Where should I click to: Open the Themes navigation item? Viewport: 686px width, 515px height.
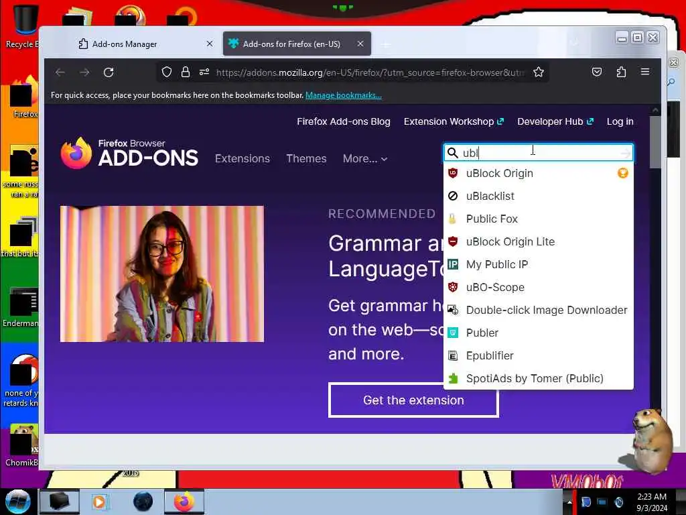pos(306,158)
